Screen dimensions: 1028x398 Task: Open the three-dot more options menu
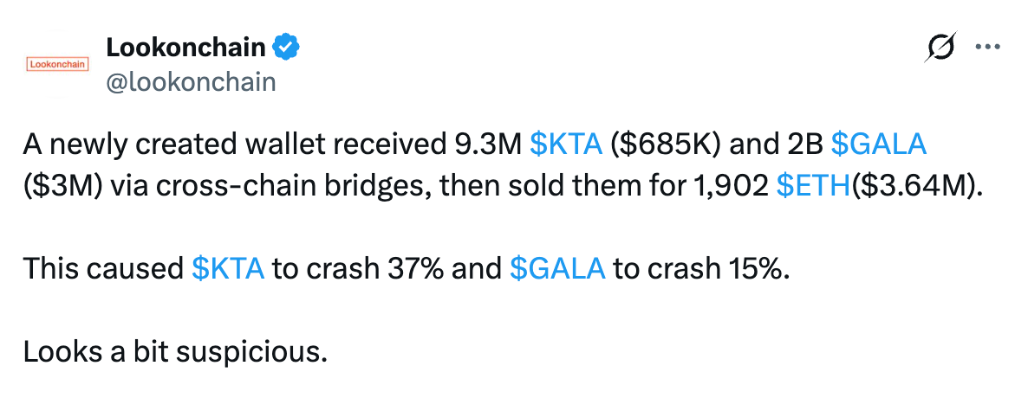click(x=989, y=47)
